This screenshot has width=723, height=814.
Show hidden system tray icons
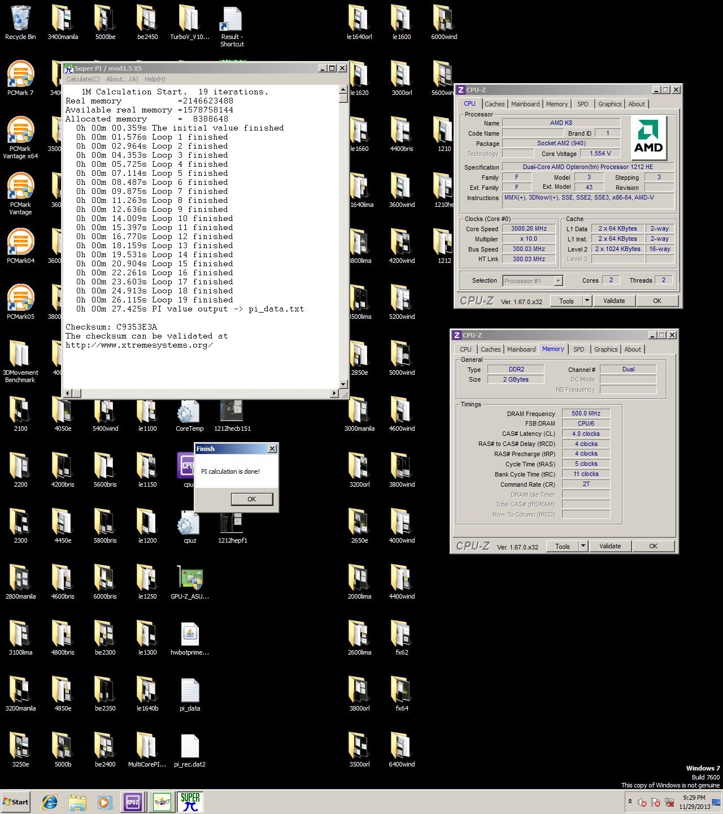click(630, 802)
